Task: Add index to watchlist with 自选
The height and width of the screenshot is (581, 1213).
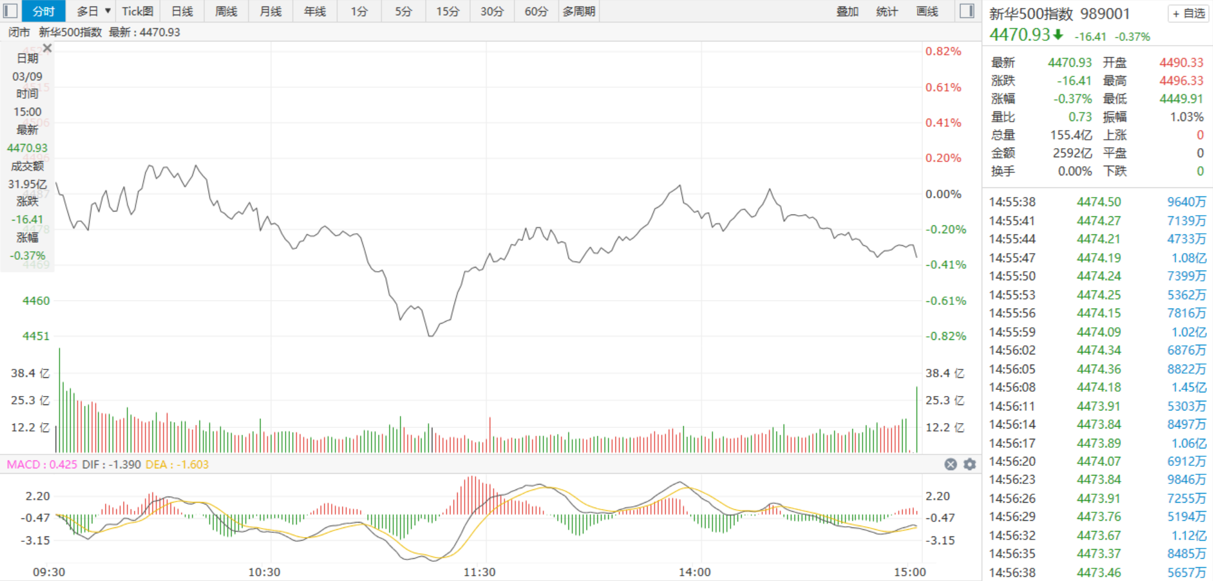Action: pyautogui.click(x=1188, y=14)
